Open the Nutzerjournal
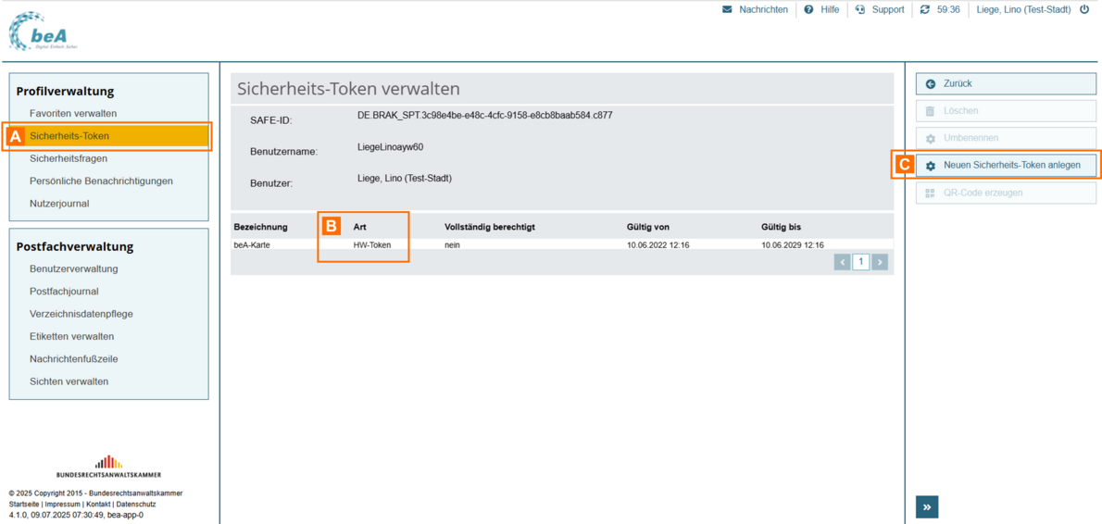 pos(59,204)
